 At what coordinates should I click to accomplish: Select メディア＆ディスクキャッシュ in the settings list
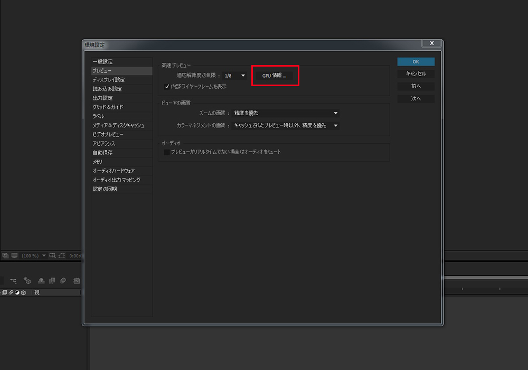(118, 125)
